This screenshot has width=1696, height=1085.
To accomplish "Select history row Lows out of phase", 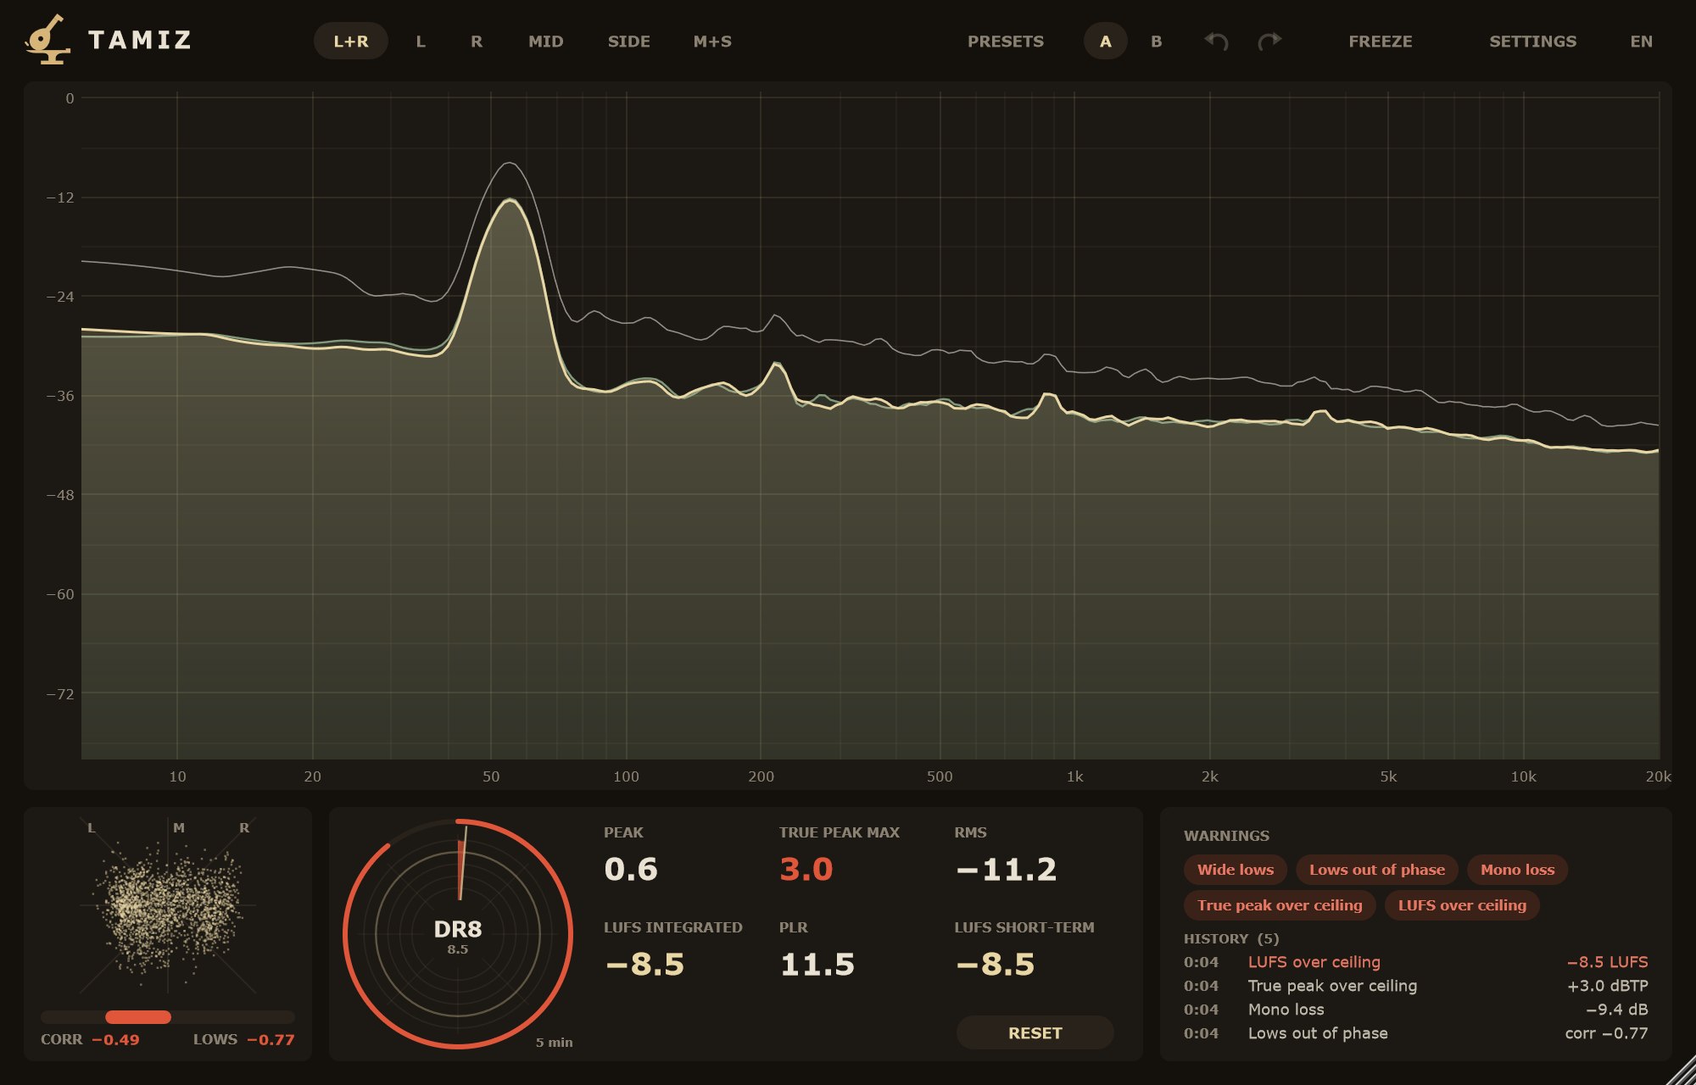I will 1416,1033.
